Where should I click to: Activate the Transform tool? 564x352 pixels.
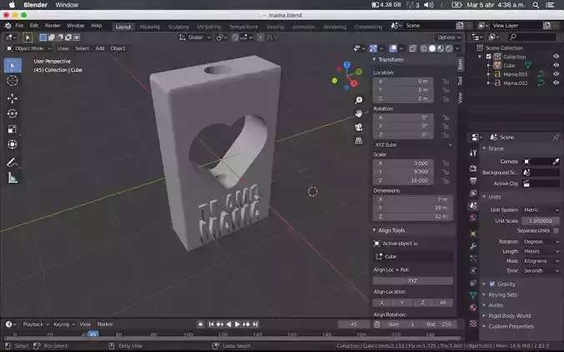[x=13, y=144]
